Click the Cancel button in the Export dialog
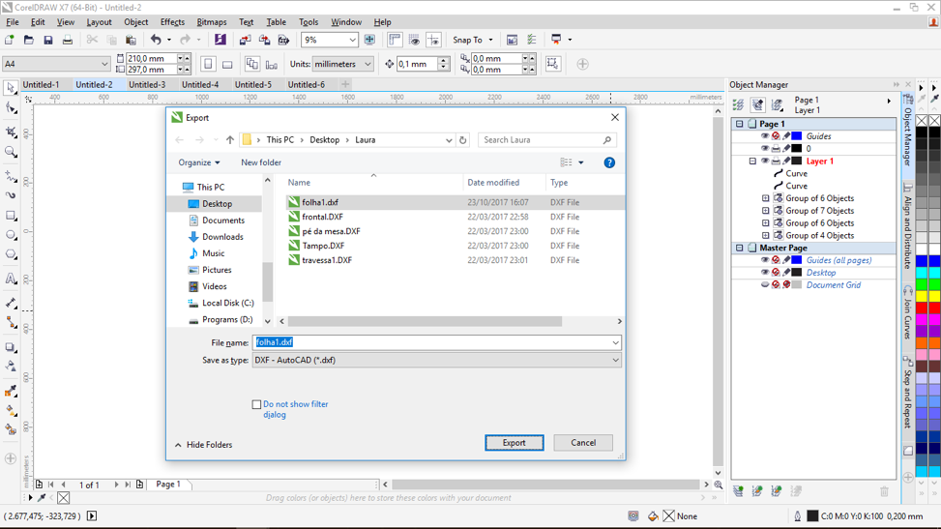This screenshot has width=941, height=529. (x=583, y=443)
